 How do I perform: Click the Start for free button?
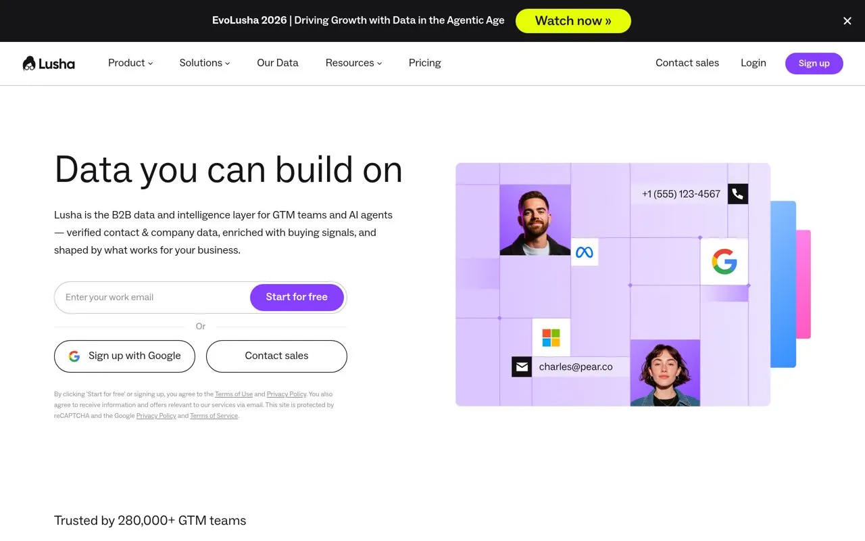click(297, 298)
